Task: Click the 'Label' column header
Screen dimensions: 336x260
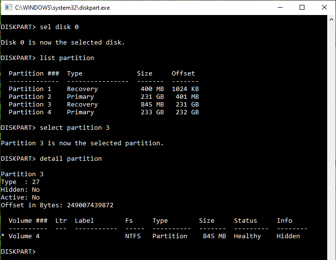Action: click(84, 220)
